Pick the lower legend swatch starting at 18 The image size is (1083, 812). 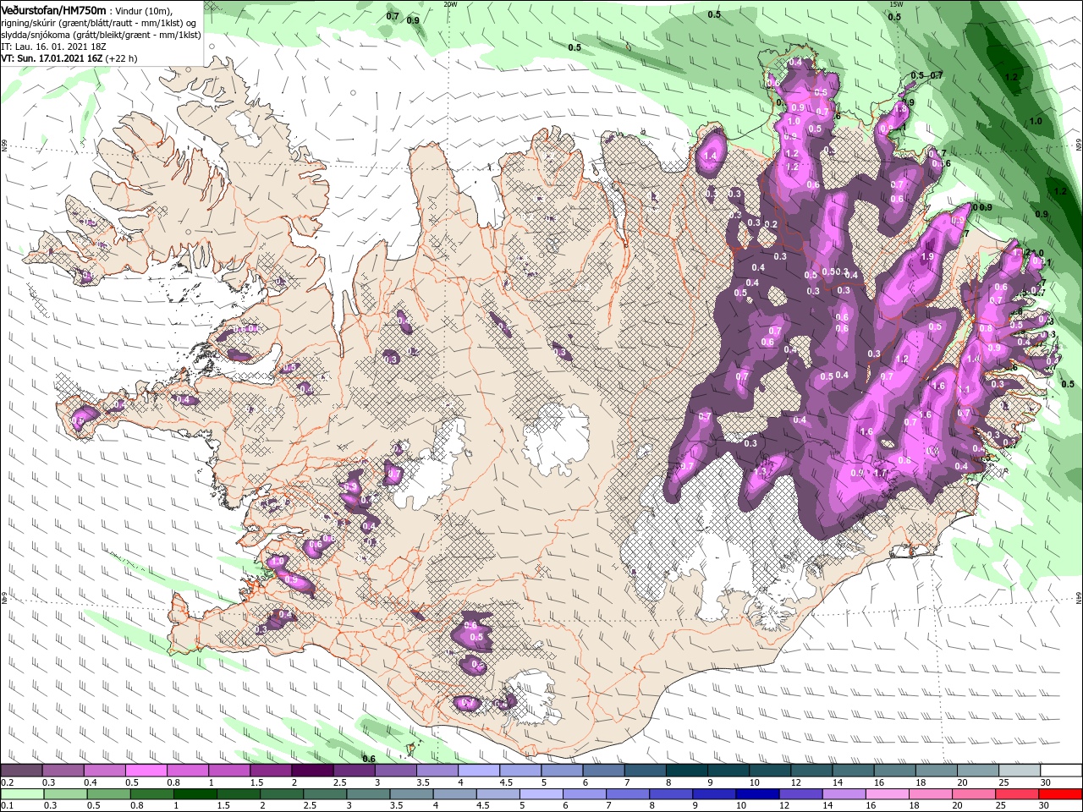[930, 794]
